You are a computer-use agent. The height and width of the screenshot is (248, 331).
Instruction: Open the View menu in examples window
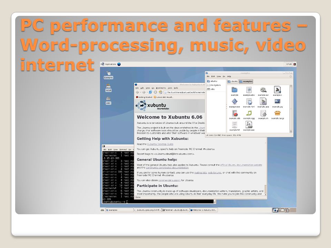pos(219,76)
